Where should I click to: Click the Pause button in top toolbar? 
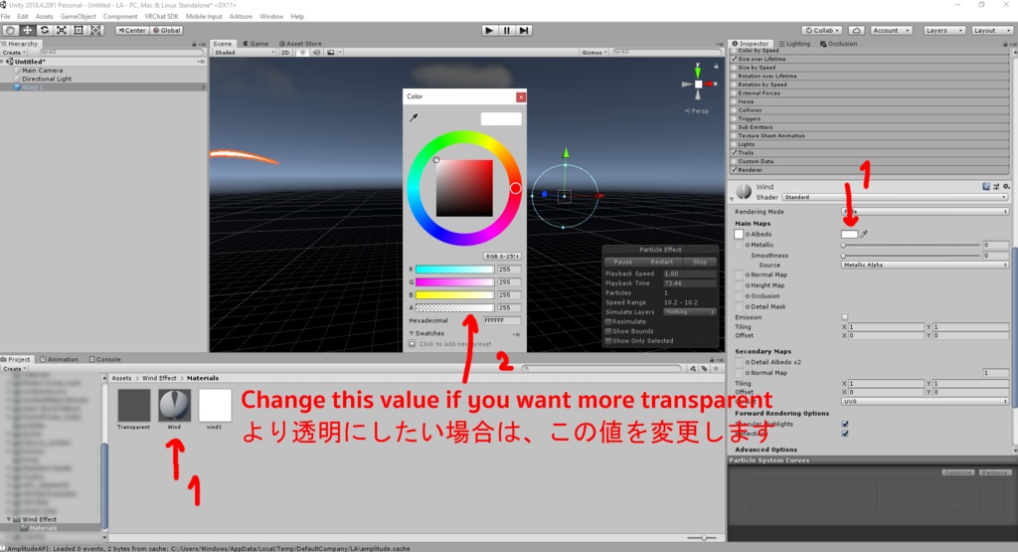coord(506,30)
